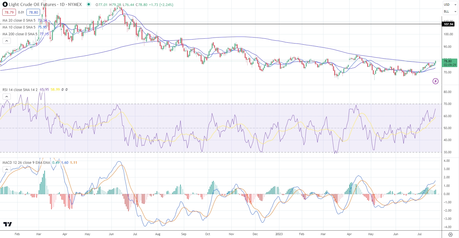This screenshot has width=459, height=238.
Task: Select the RSI 14 close indicator title
Action: click(20, 90)
